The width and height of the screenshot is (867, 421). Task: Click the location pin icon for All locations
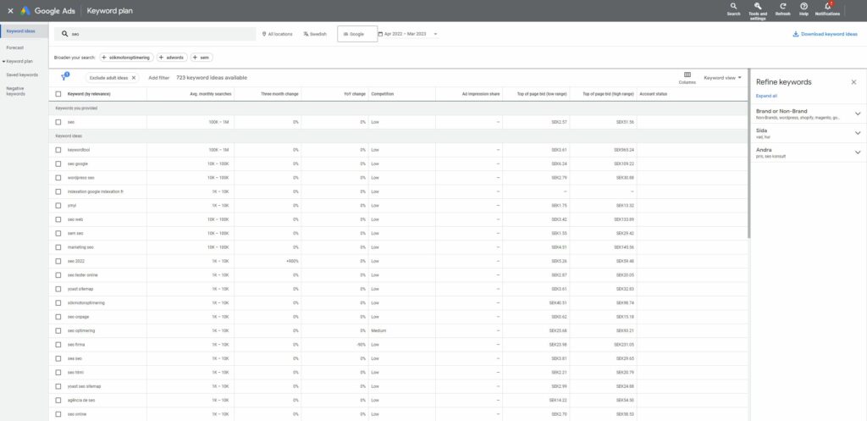click(264, 34)
